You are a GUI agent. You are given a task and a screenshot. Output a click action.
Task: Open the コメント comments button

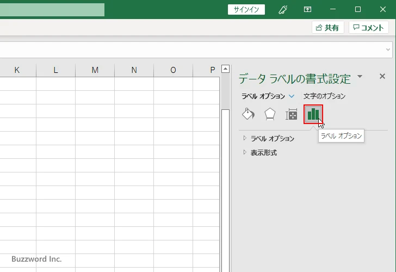[368, 27]
